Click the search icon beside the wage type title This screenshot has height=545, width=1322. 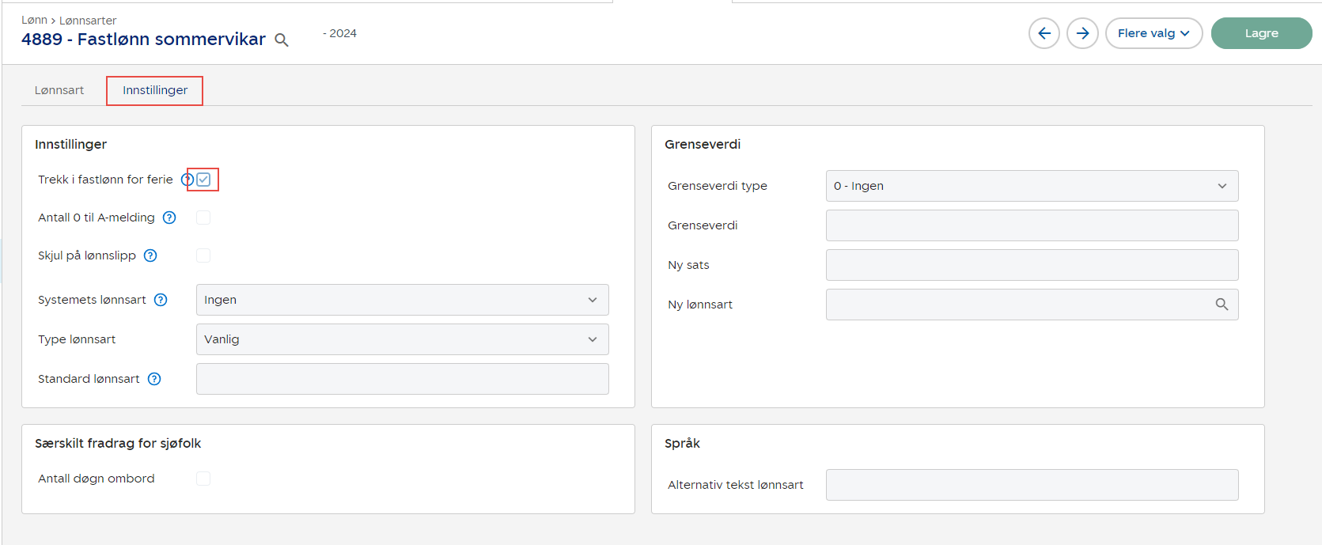pos(281,40)
